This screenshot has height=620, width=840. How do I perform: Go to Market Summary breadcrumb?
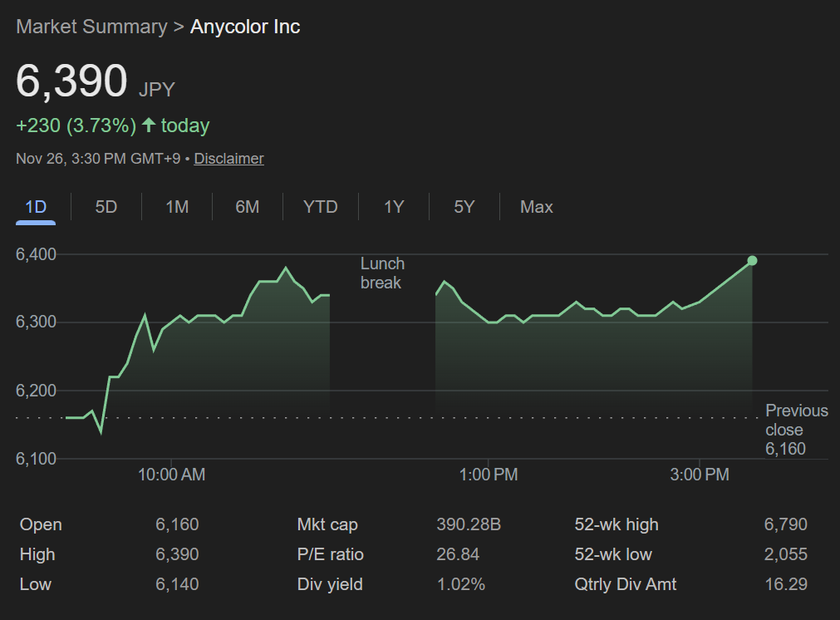click(x=91, y=27)
